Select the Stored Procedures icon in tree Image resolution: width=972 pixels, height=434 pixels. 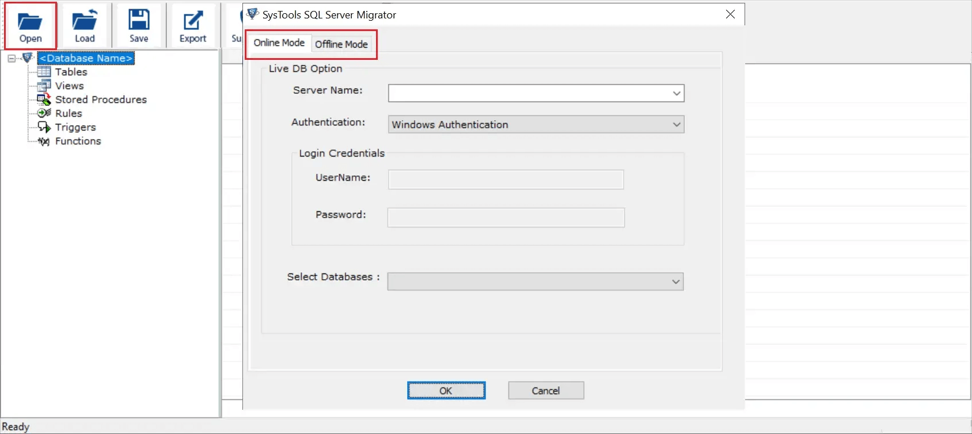(x=44, y=100)
